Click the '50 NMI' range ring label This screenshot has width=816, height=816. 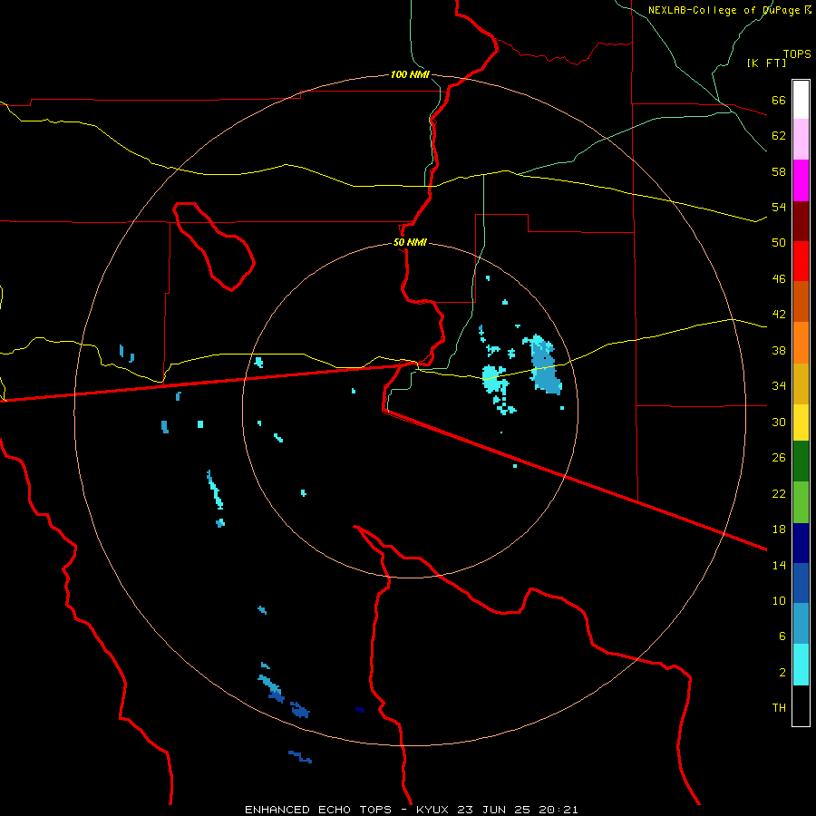pyautogui.click(x=410, y=242)
